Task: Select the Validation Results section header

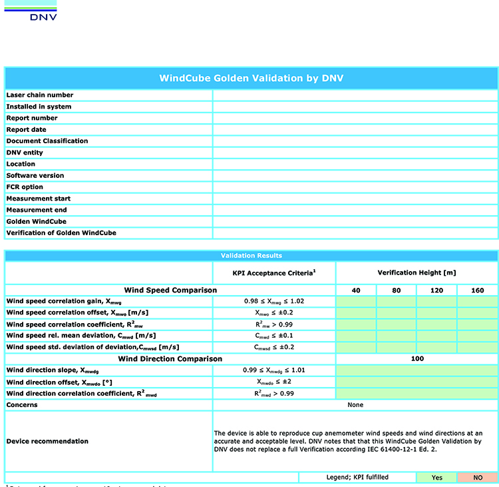Action: click(251, 256)
